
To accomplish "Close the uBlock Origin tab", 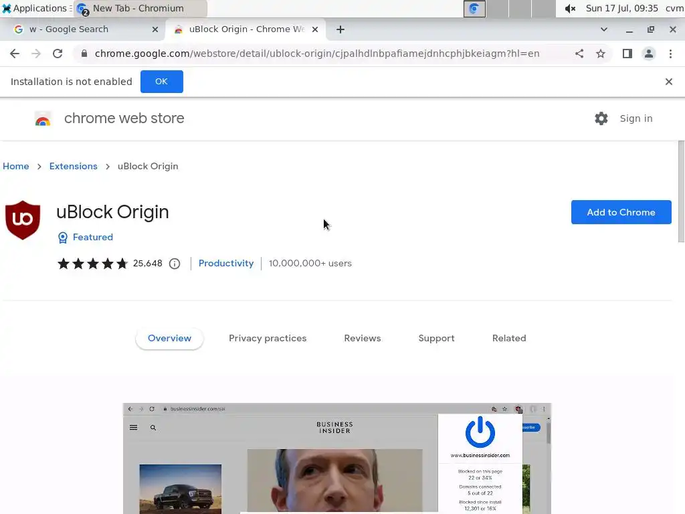I will pos(315,29).
